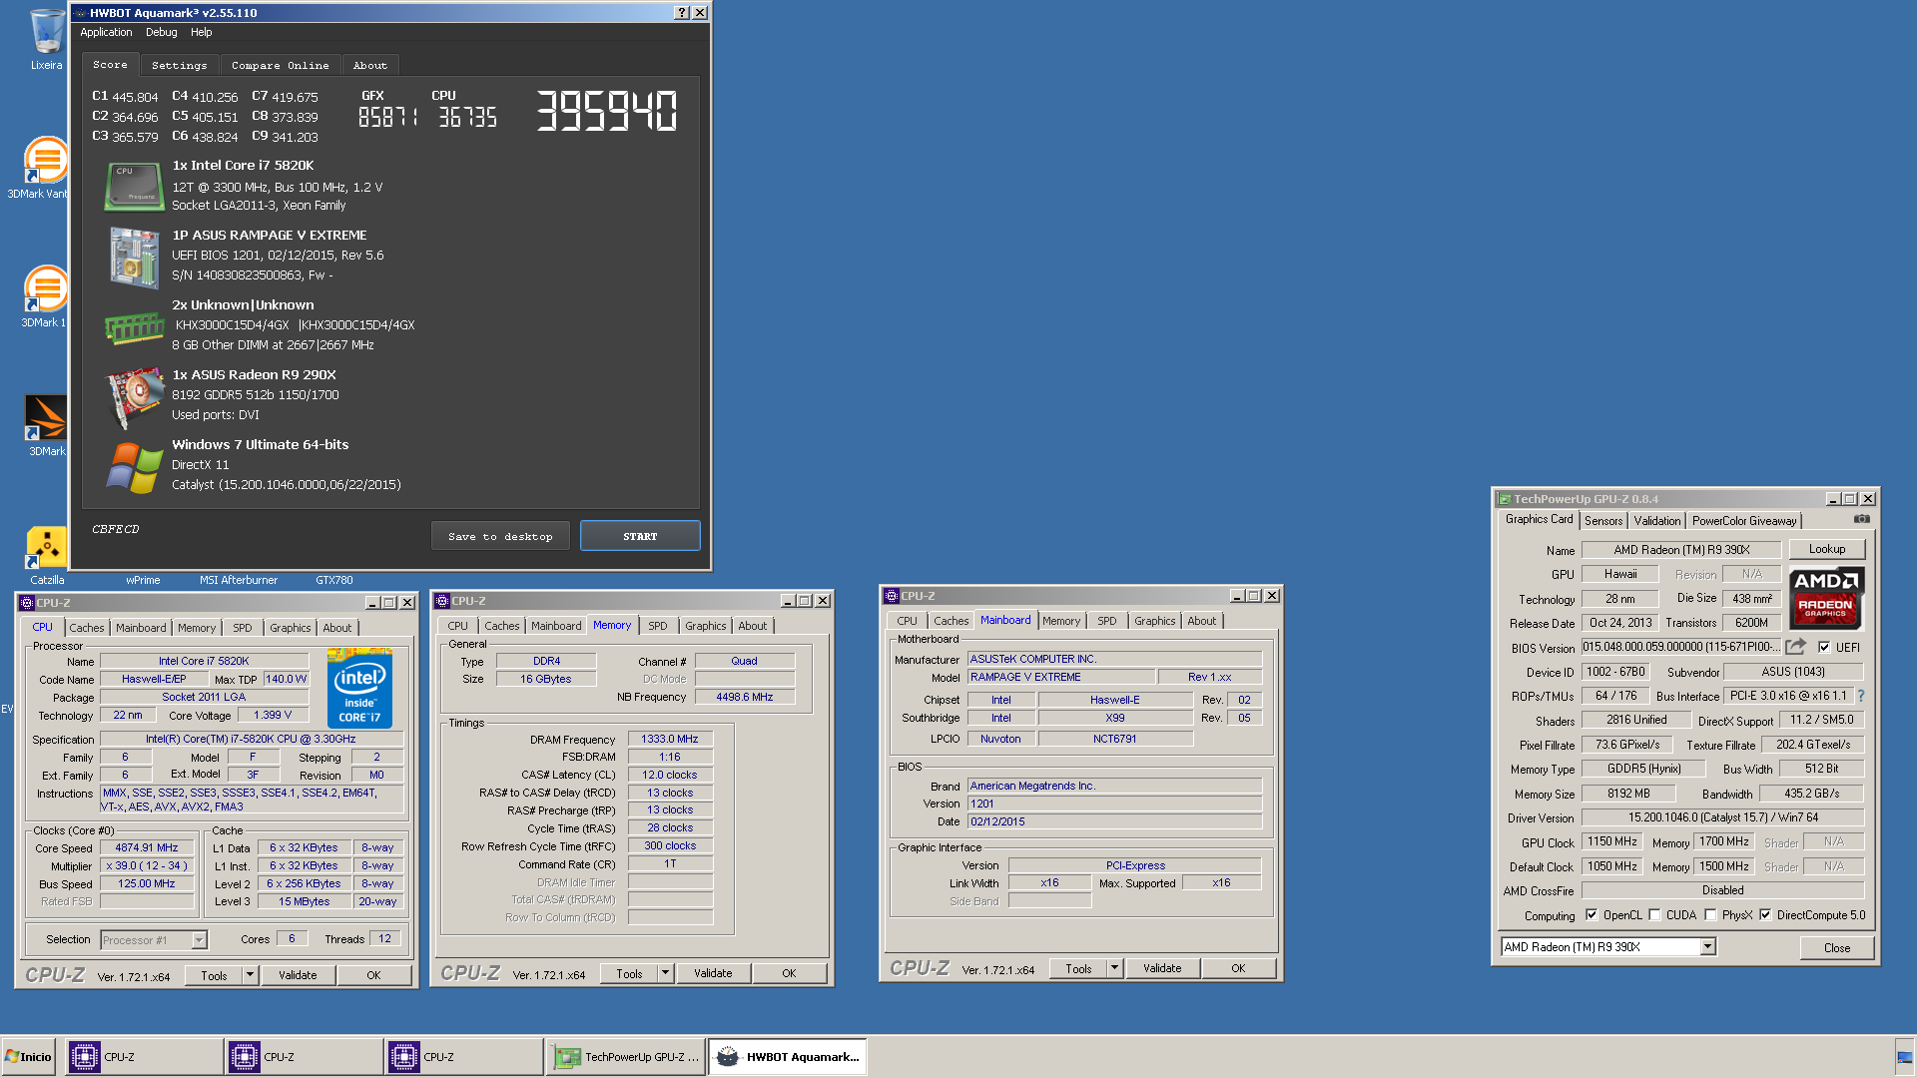Click the Tools button in the CPU-Z window showing the CPU tab

(214, 975)
